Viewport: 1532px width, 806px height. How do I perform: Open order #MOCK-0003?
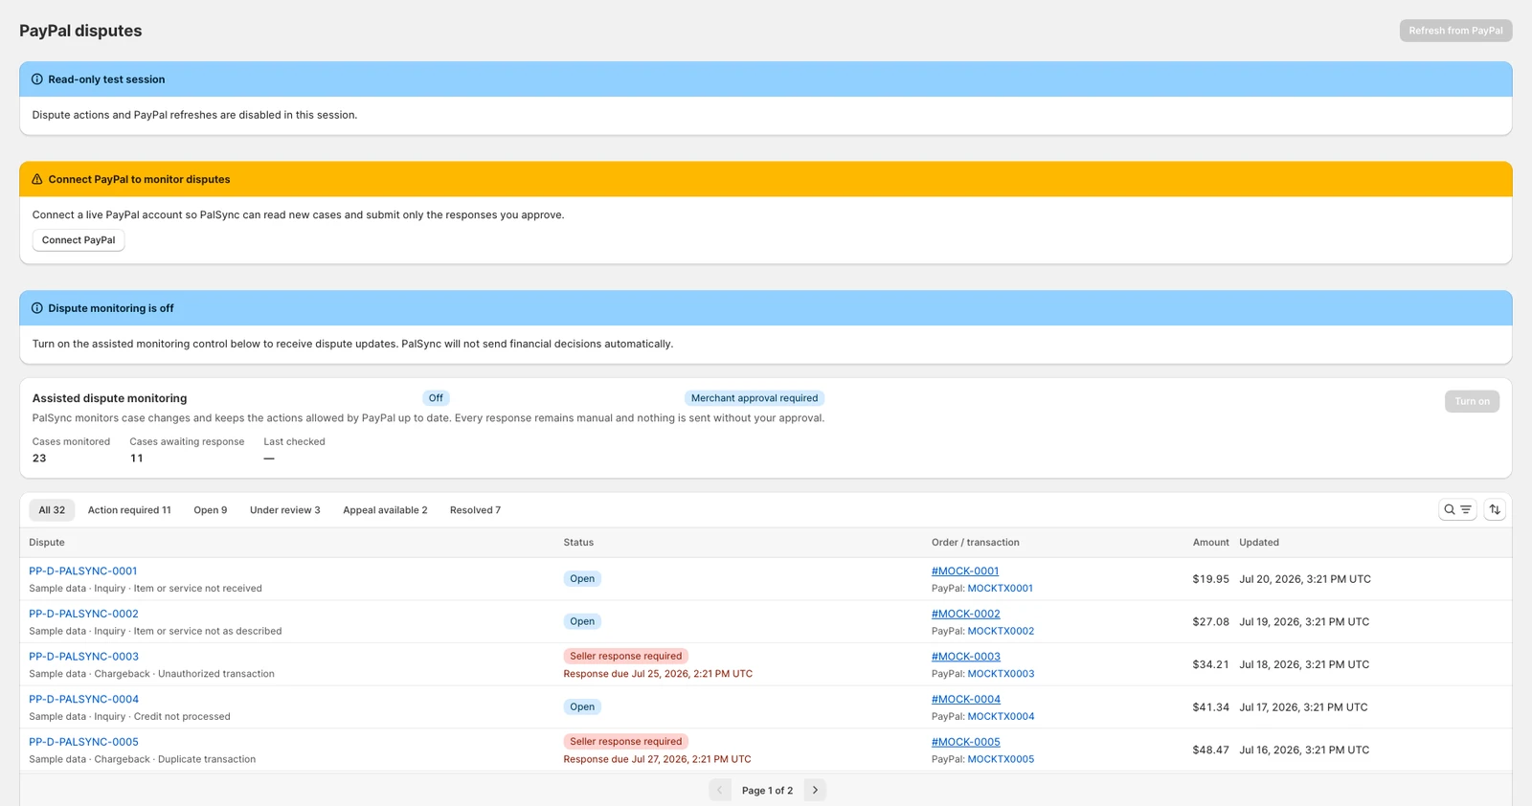966,657
